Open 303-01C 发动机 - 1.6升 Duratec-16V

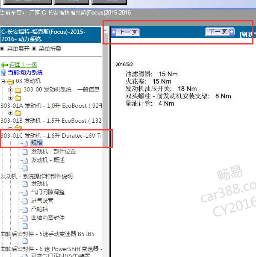tap(51, 136)
